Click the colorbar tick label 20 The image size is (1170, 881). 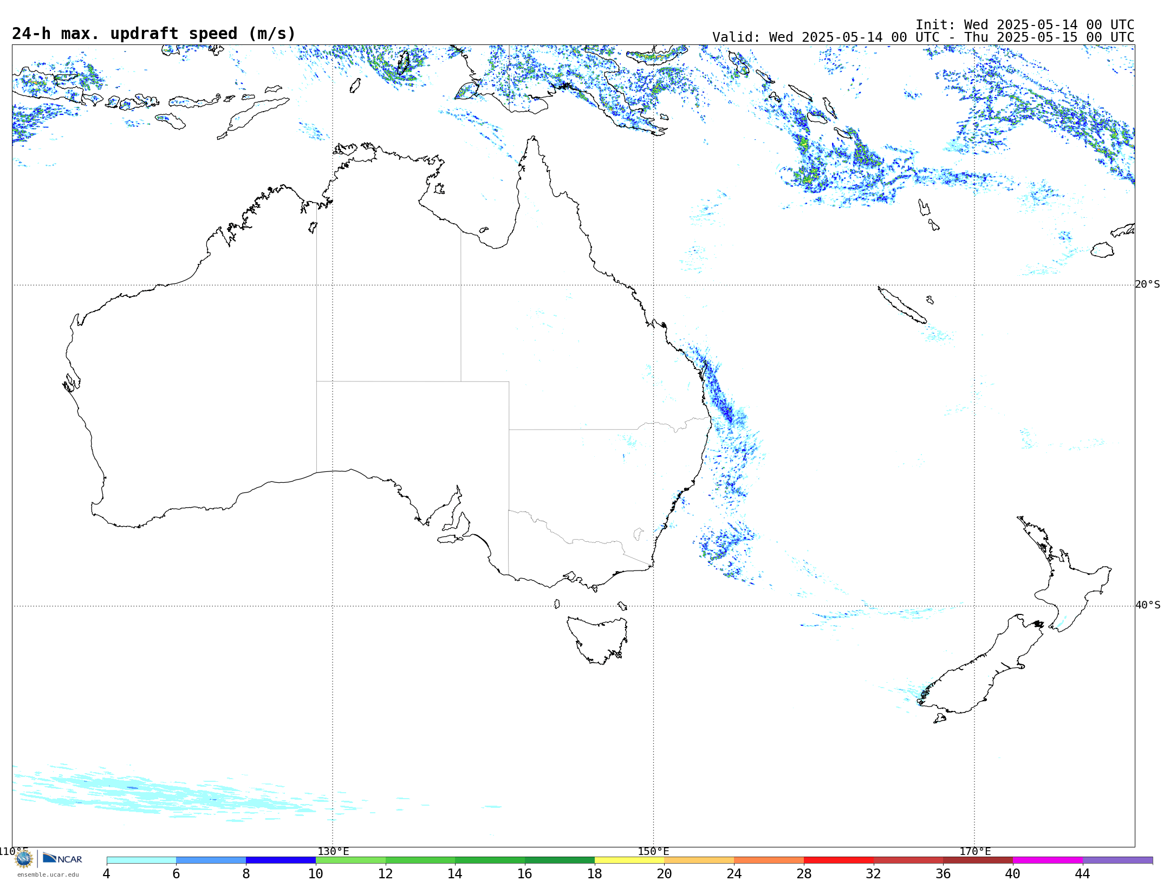point(665,873)
